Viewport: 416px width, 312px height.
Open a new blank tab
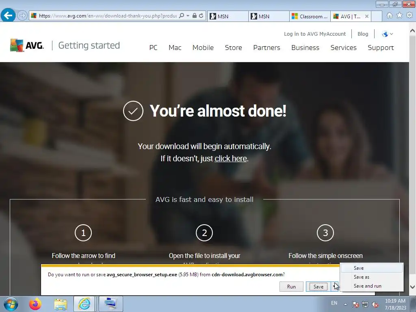[377, 16]
